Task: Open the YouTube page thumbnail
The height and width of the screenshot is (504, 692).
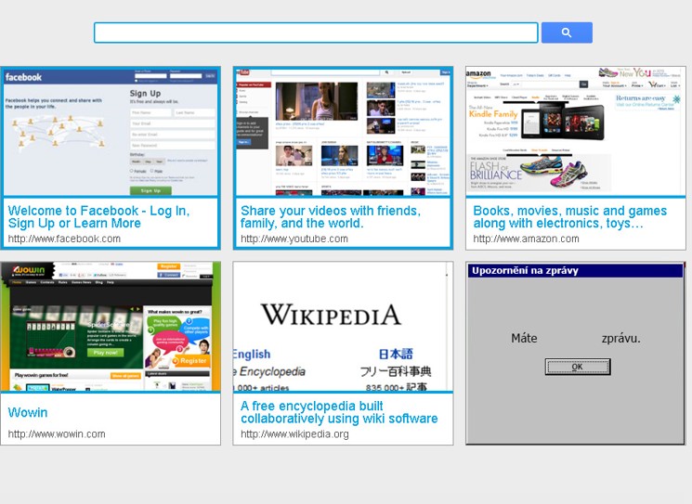Action: coord(343,131)
